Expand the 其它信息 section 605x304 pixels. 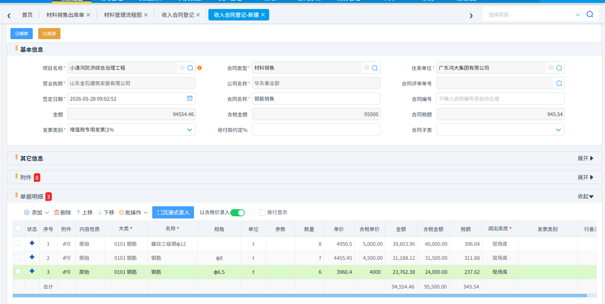[586, 158]
